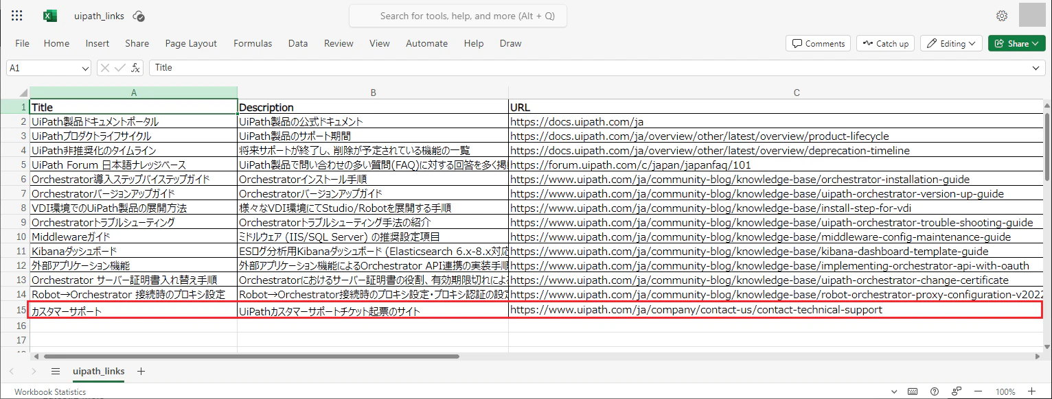Open the all sheets list icon
Screen dimensions: 1052x399
point(56,371)
